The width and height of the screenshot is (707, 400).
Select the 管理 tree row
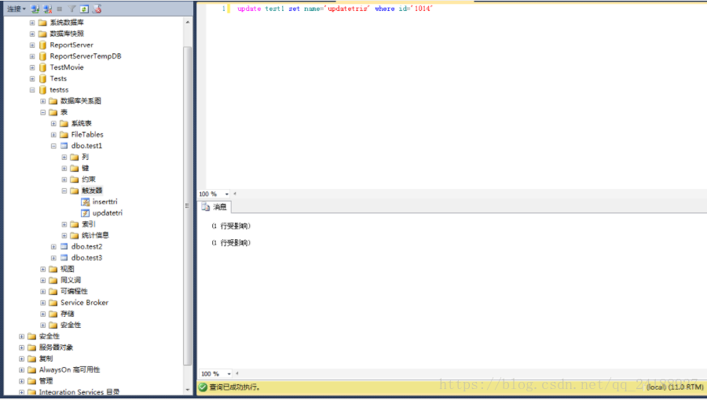(x=46, y=381)
